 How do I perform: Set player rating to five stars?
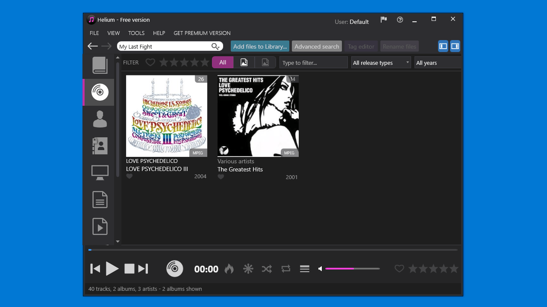(x=454, y=269)
